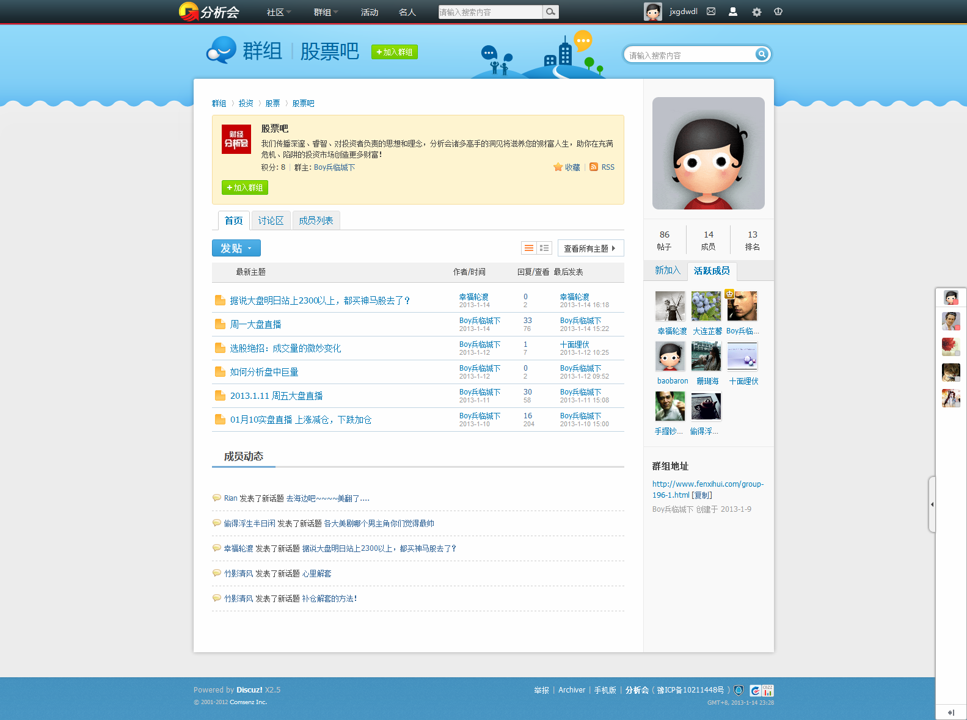
Task: Select the 首页 tab
Action: tap(233, 220)
